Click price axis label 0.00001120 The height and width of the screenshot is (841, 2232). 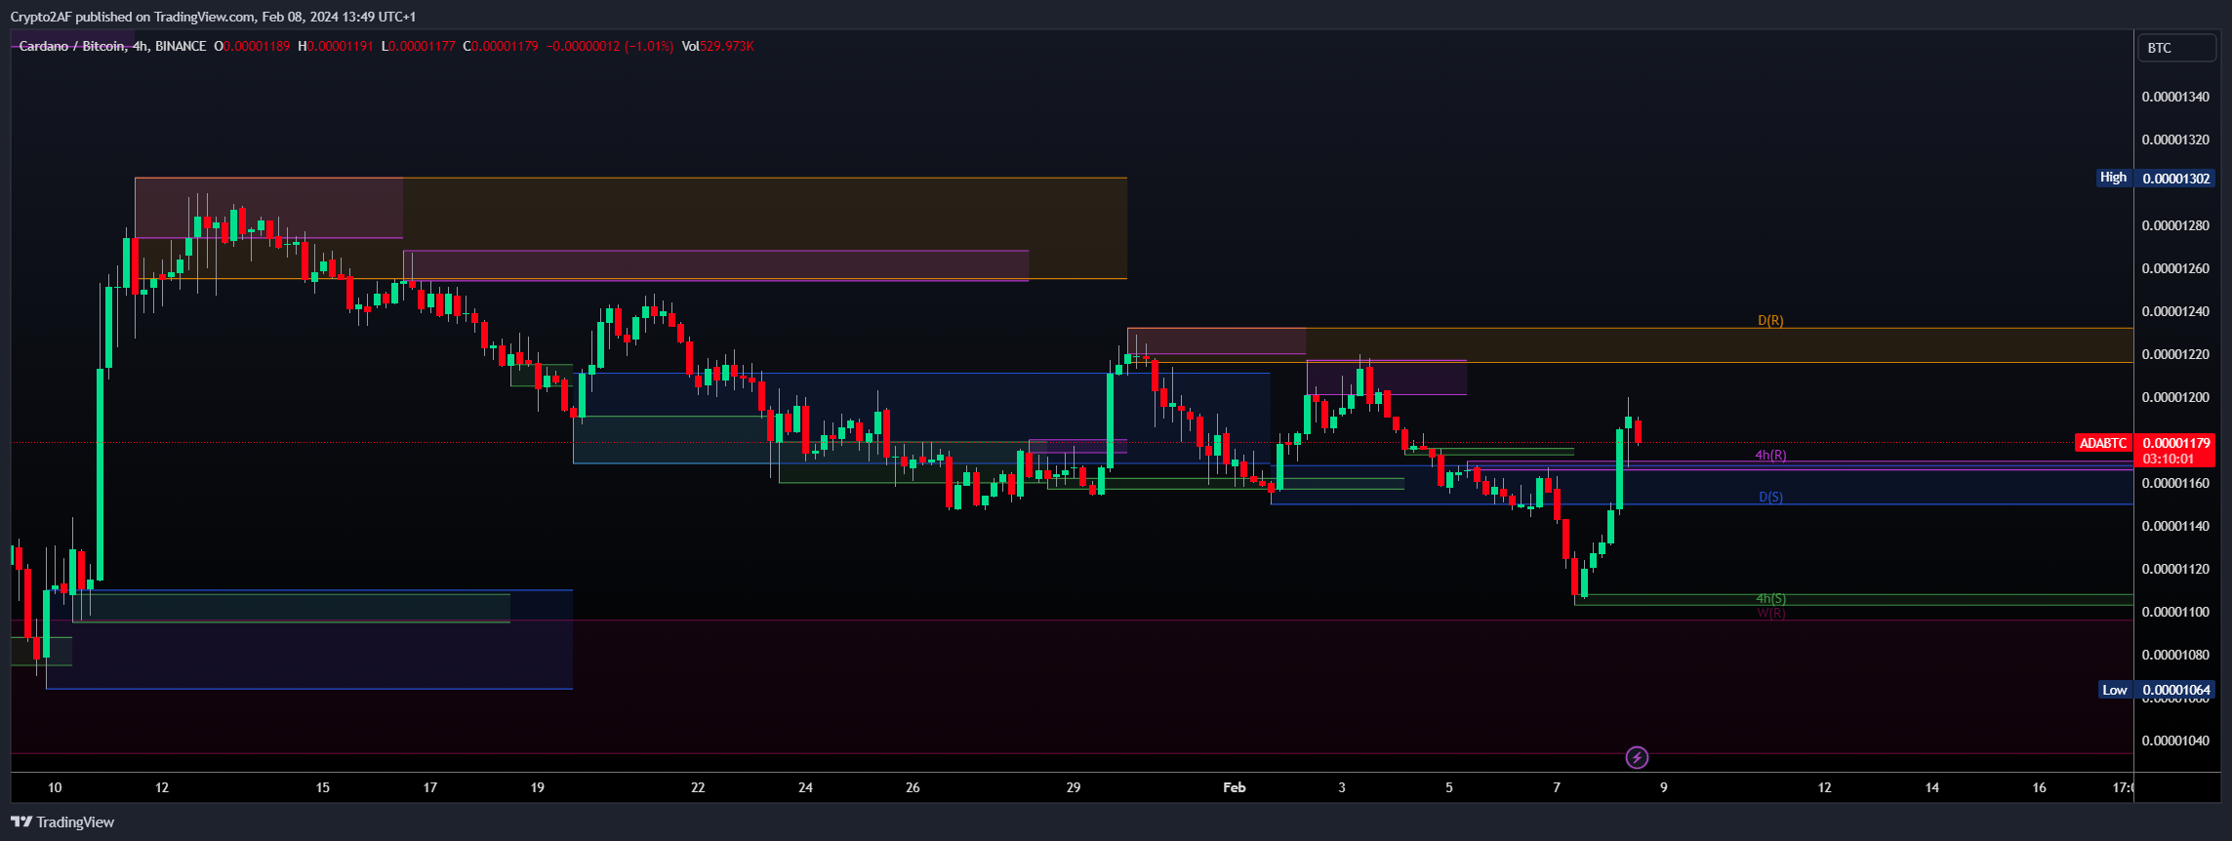click(x=2173, y=569)
